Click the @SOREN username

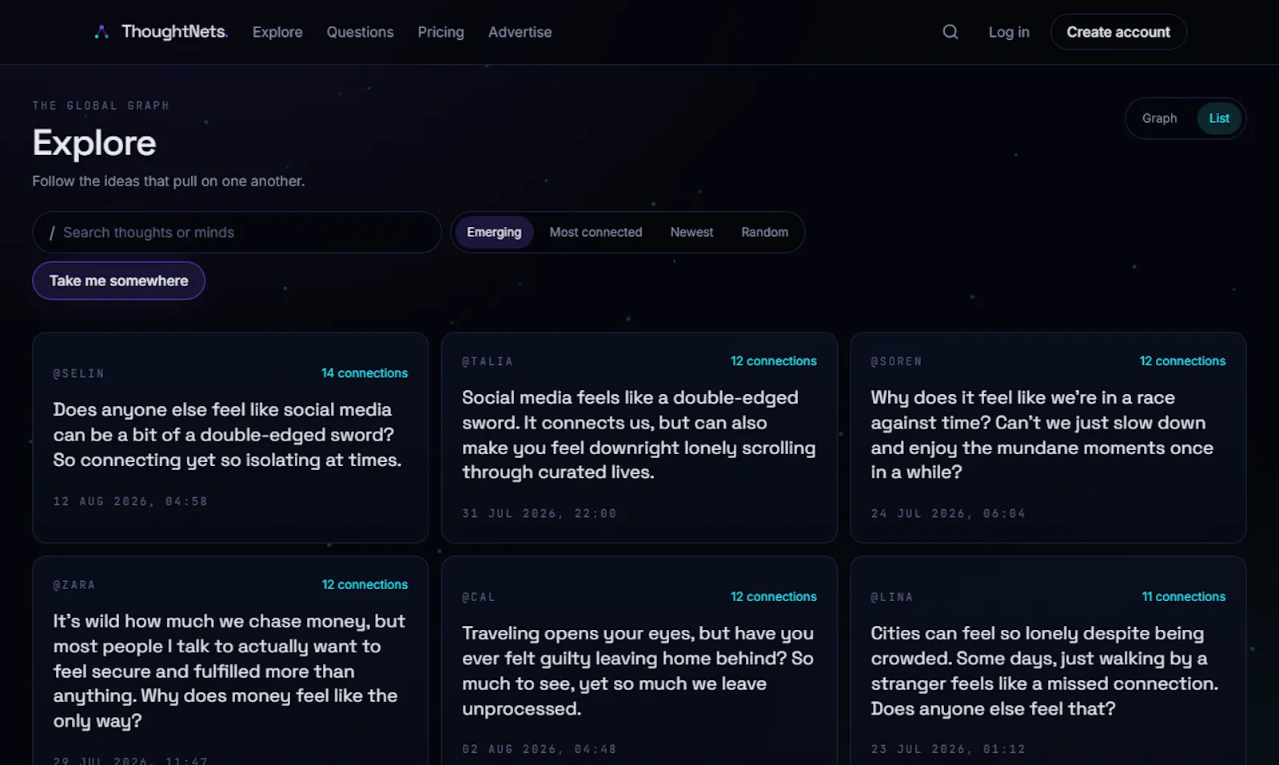pyautogui.click(x=896, y=361)
